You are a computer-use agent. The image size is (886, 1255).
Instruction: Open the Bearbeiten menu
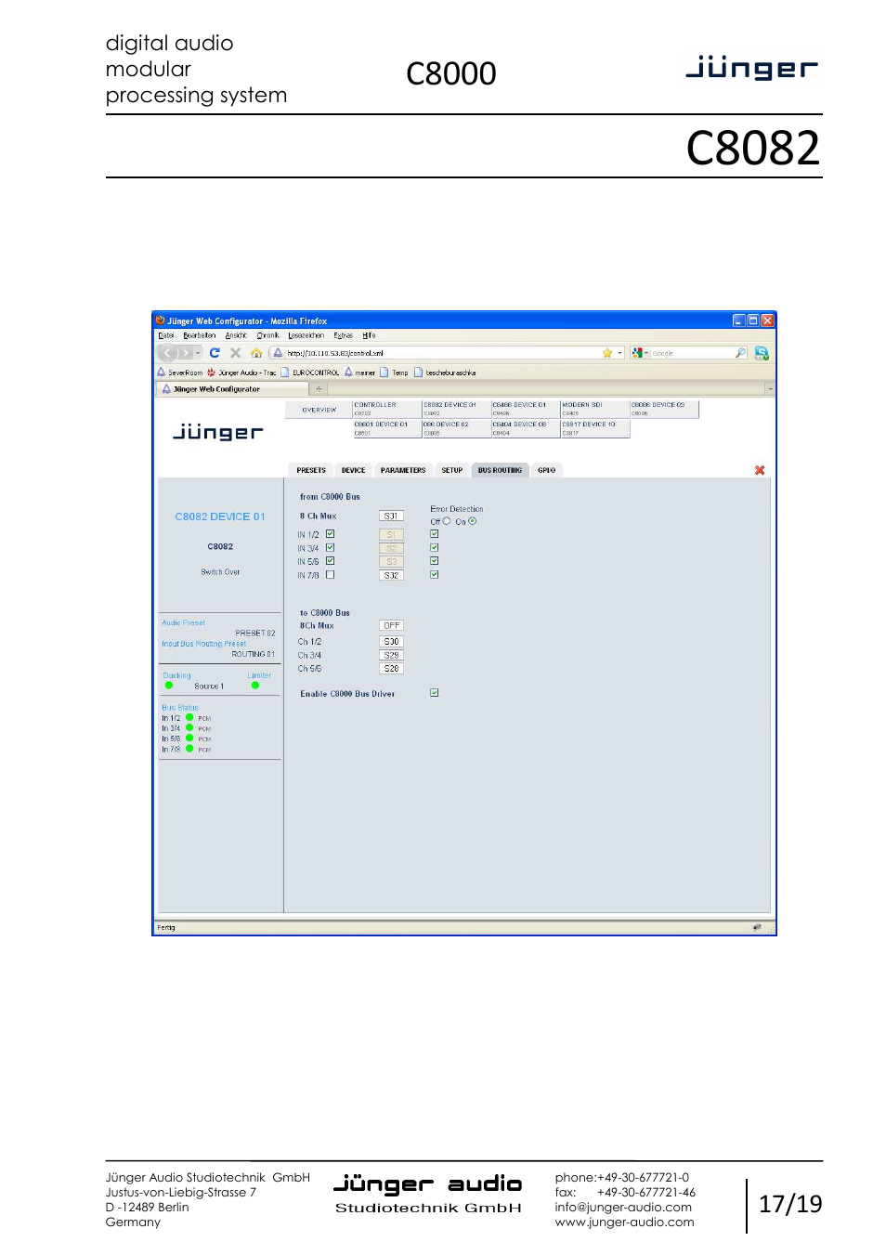199,335
